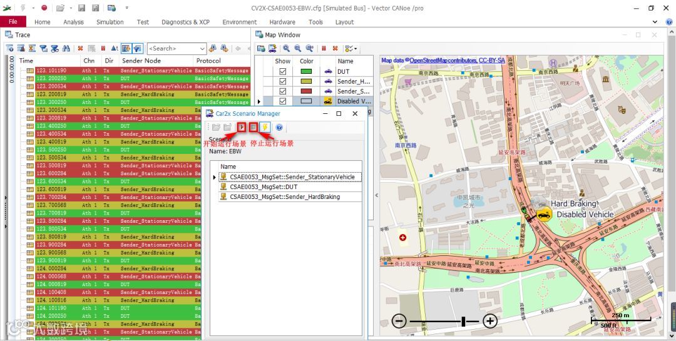The image size is (676, 341).
Task: Click the open configuration folder icon
Action: (60, 8)
